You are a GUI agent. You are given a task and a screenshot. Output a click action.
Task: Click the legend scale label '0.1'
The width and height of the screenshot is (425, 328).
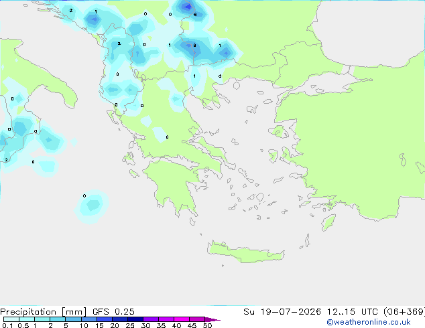coord(7,325)
